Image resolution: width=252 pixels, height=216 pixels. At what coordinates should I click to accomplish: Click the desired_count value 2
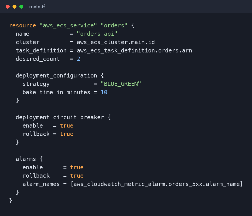(78, 59)
